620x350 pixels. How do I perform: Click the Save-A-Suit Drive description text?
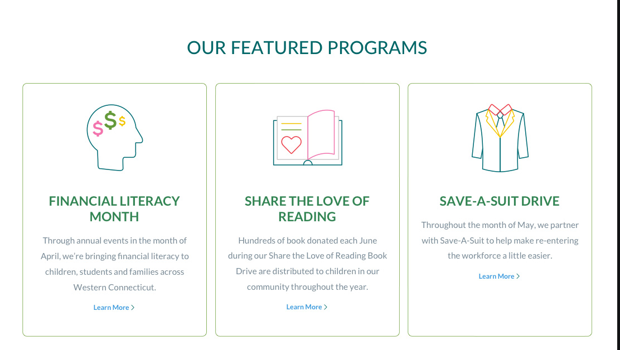pyautogui.click(x=500, y=240)
